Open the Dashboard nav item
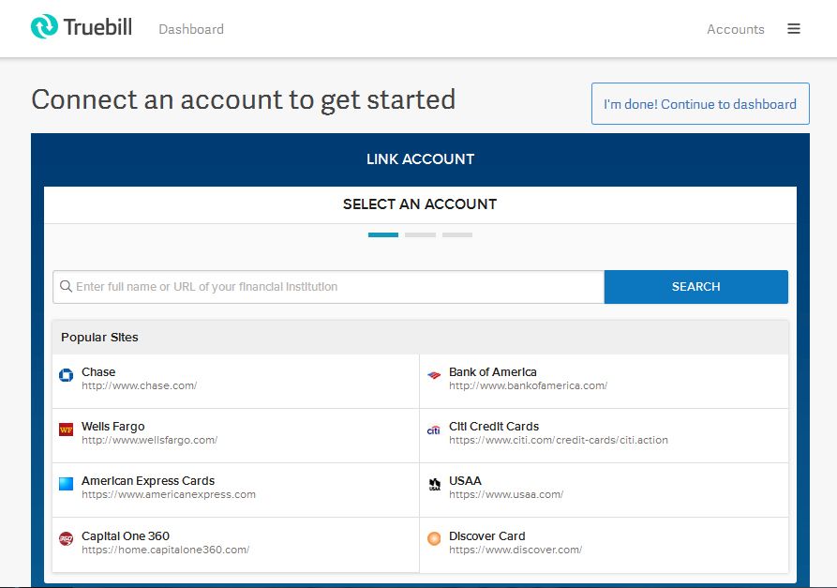 [191, 29]
